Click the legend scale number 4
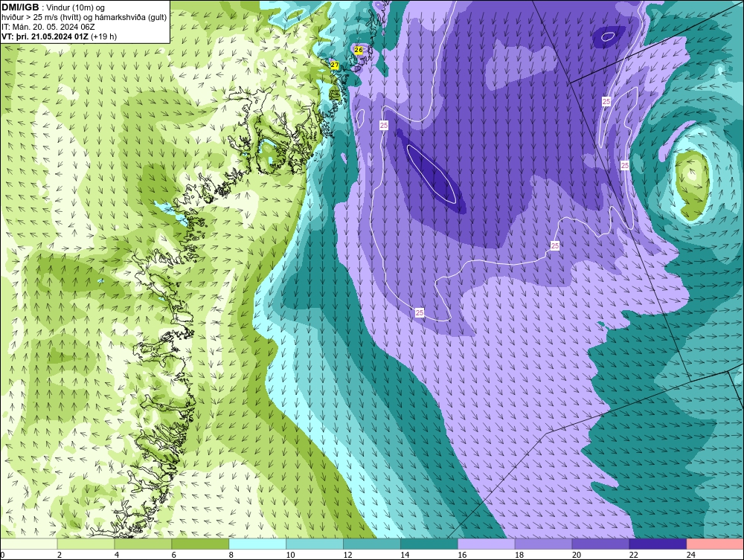Image resolution: width=744 pixels, height=560 pixels. tap(117, 555)
